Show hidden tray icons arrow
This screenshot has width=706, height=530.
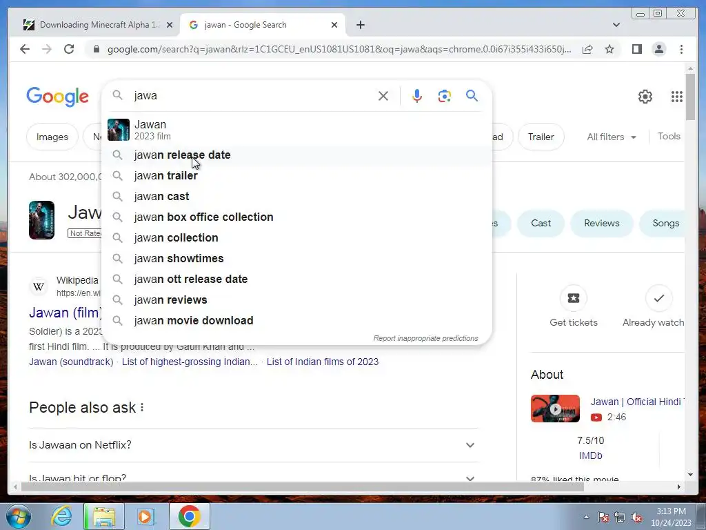click(586, 518)
